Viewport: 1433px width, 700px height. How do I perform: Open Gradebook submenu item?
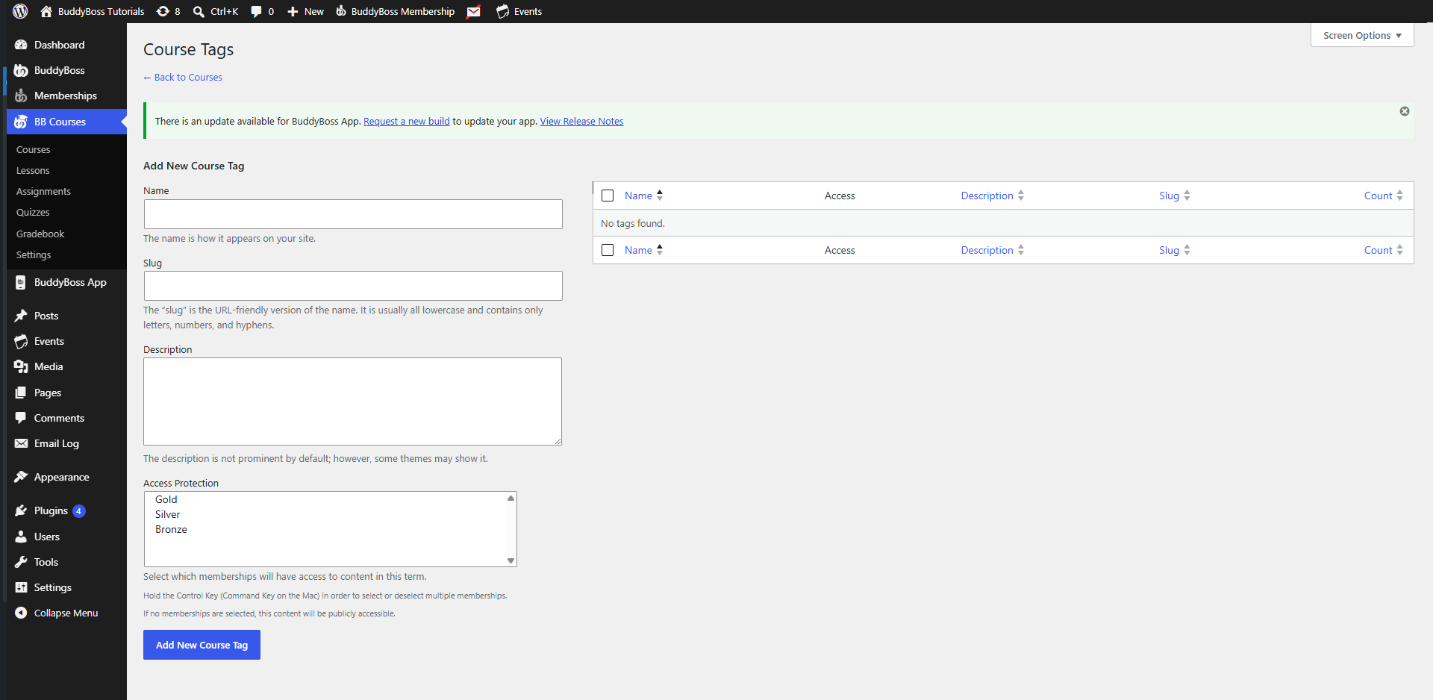[40, 234]
